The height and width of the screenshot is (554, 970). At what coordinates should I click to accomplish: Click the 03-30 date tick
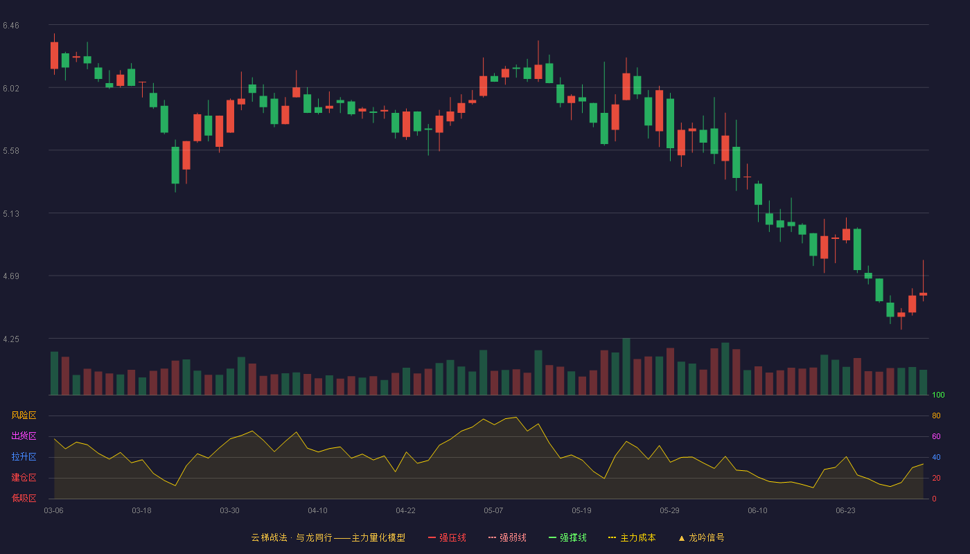coord(229,510)
